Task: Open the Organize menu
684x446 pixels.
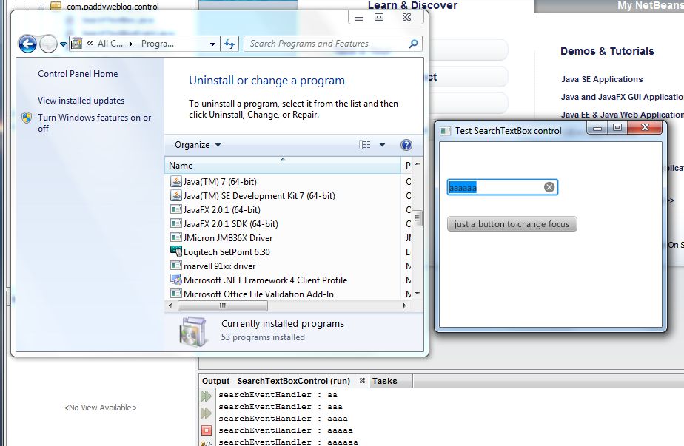Action: (197, 145)
